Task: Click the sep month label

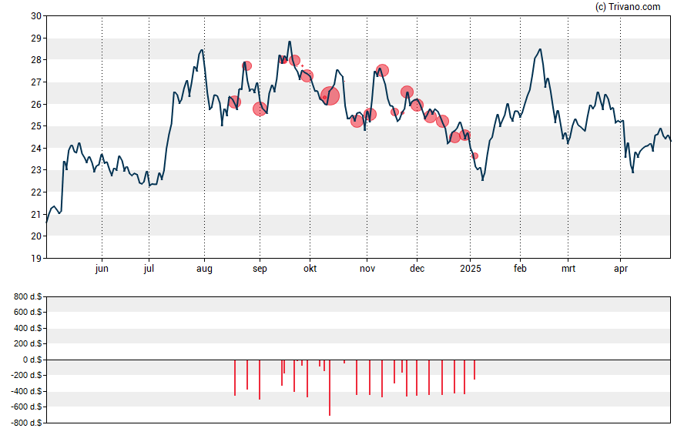Action: [260, 269]
